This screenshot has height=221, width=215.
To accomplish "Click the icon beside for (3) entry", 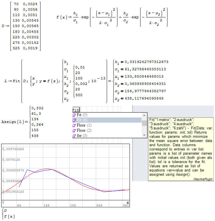I will pos(74,136).
